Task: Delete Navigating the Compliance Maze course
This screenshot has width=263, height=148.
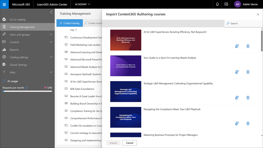Action: pyautogui.click(x=248, y=123)
